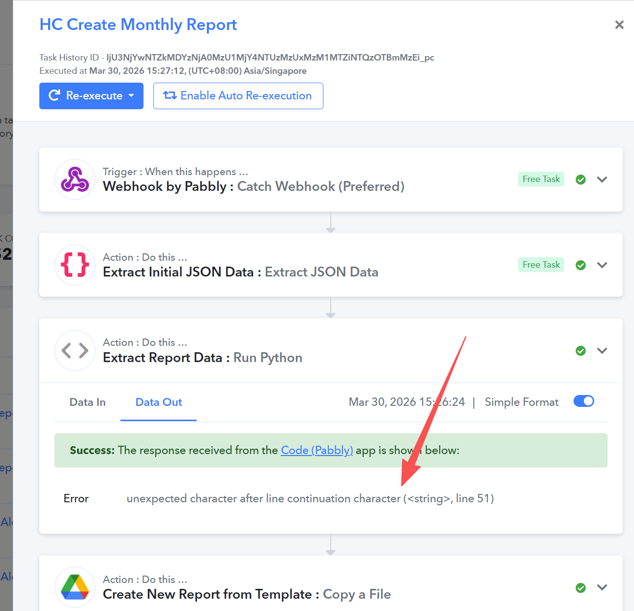Viewport: 634px width, 611px height.
Task: Switch to the Data In tab
Action: tap(87, 402)
